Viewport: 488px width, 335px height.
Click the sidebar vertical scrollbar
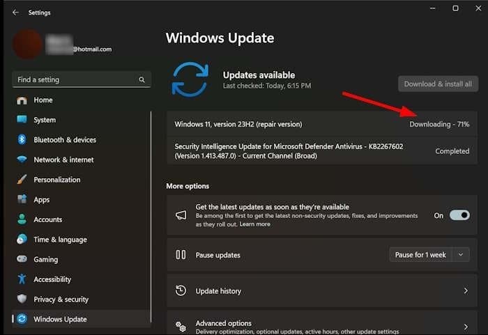pyautogui.click(x=151, y=217)
